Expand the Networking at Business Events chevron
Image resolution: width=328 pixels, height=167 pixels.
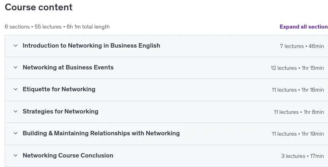click(16, 67)
